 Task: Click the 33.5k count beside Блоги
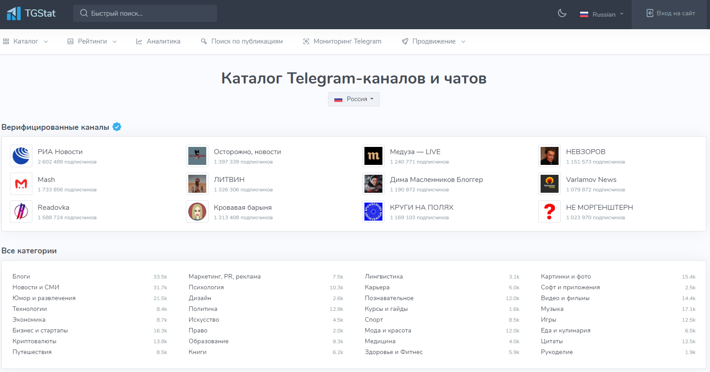click(160, 277)
